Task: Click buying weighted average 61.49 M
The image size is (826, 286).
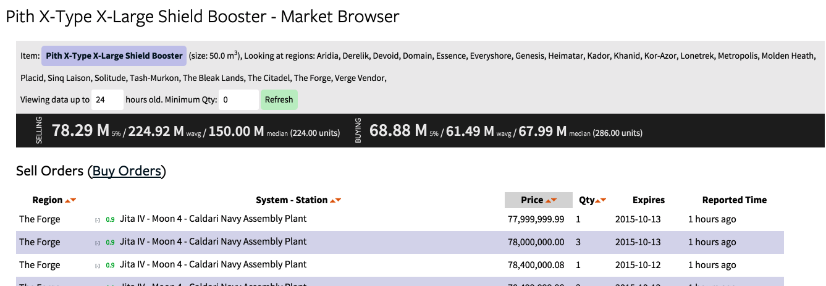Action: [470, 131]
